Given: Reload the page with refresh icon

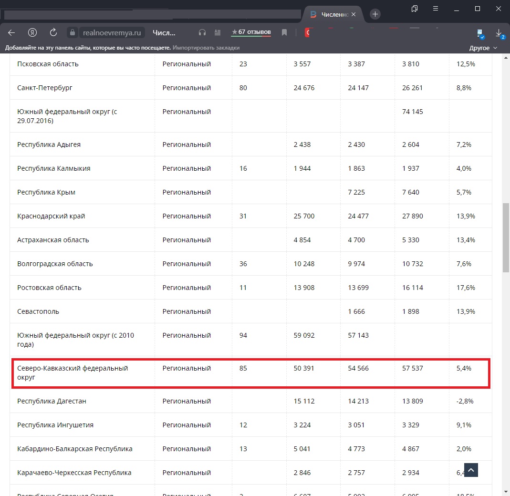Looking at the screenshot, I should click(53, 32).
